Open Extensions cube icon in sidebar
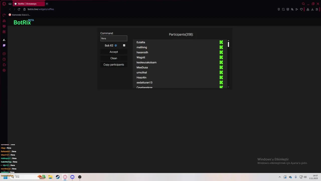This screenshot has height=181, width=321. point(4,65)
